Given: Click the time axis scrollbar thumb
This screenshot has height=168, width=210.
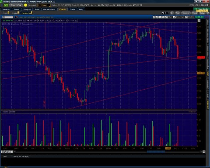Looking at the screenshot, I should [x=156, y=152].
